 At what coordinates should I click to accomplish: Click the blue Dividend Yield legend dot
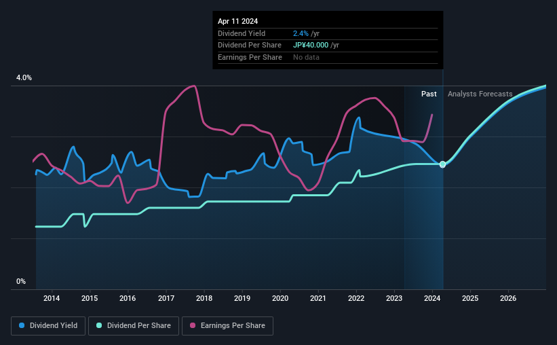click(x=22, y=325)
